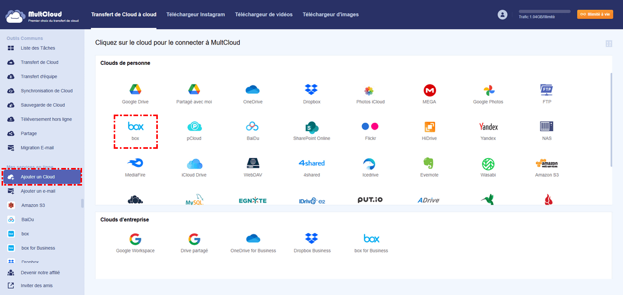Viewport: 623px width, 295px height.
Task: Click the traffic usage progress bar
Action: (x=545, y=11)
